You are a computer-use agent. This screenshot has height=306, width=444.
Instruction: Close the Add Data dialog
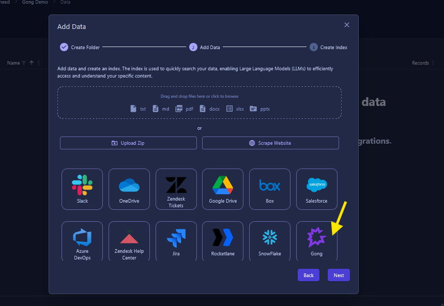tap(347, 25)
